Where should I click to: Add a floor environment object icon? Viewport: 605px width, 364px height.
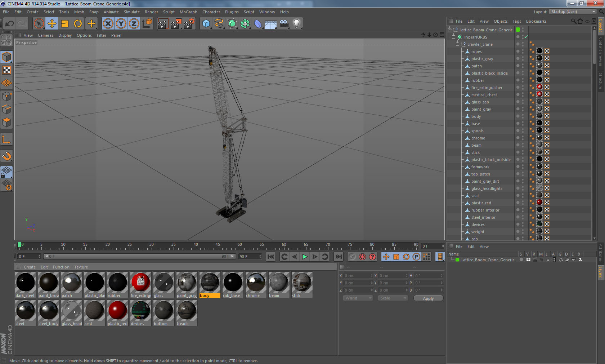click(x=271, y=24)
